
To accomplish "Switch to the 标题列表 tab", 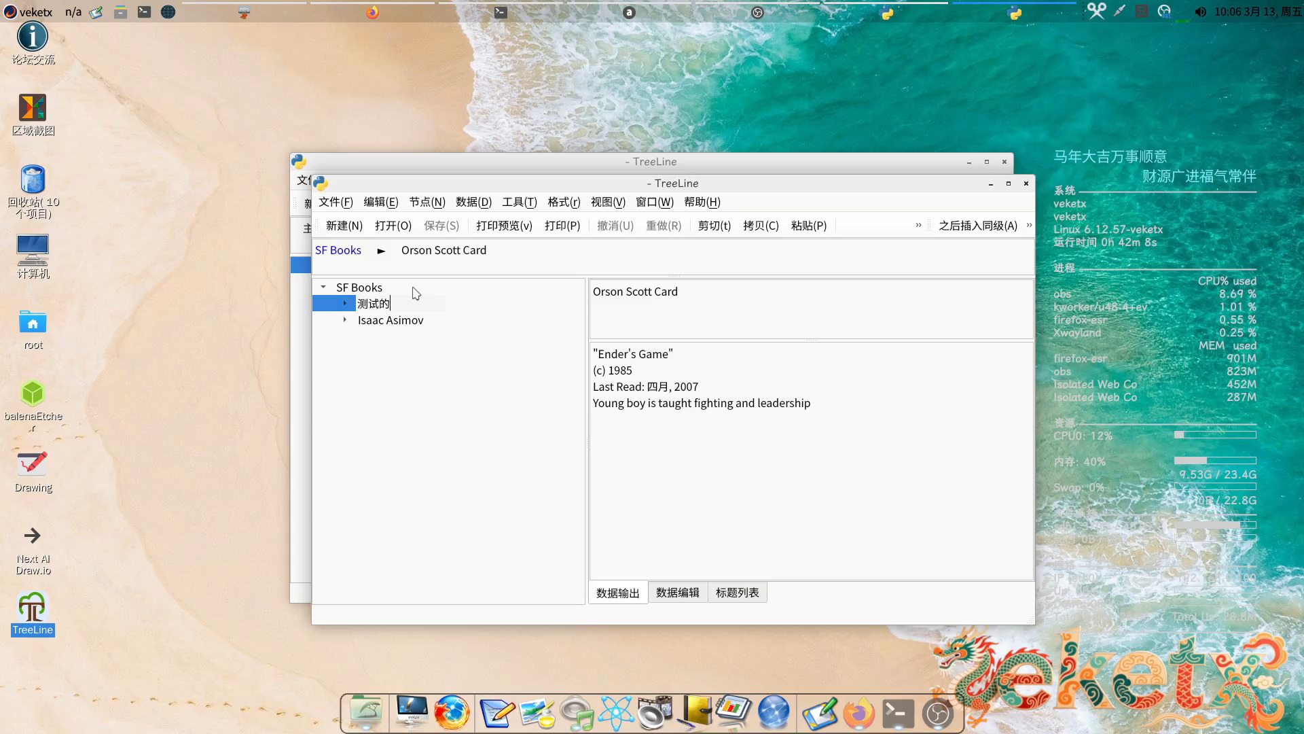I will tap(737, 593).
